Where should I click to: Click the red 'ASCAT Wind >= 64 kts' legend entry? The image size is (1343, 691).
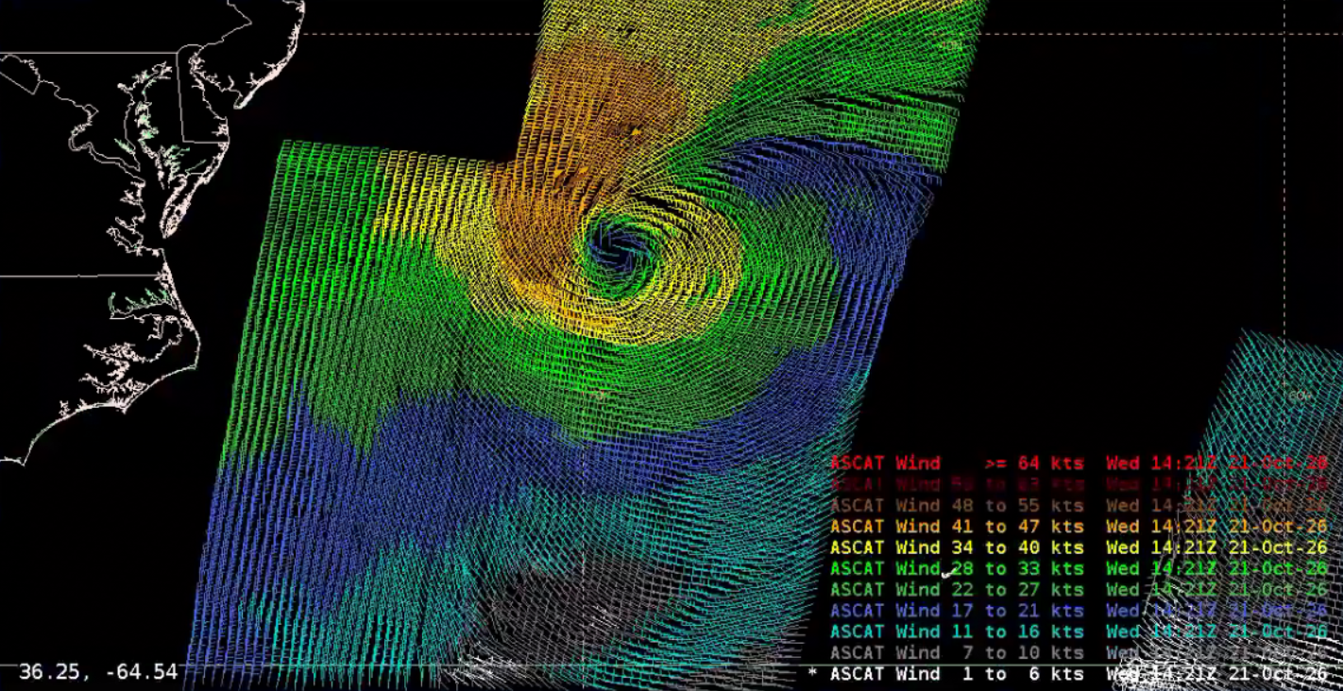(1079, 463)
